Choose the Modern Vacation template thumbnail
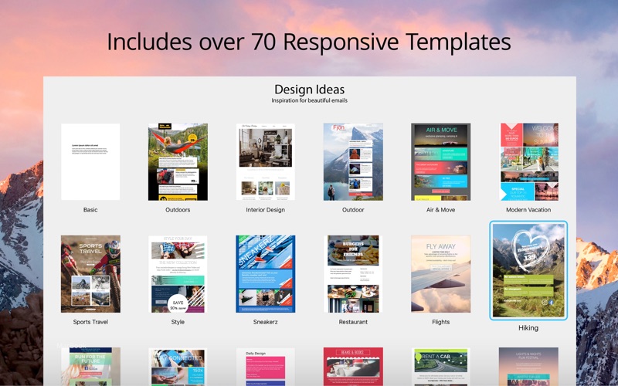618x386 pixels. (529, 162)
